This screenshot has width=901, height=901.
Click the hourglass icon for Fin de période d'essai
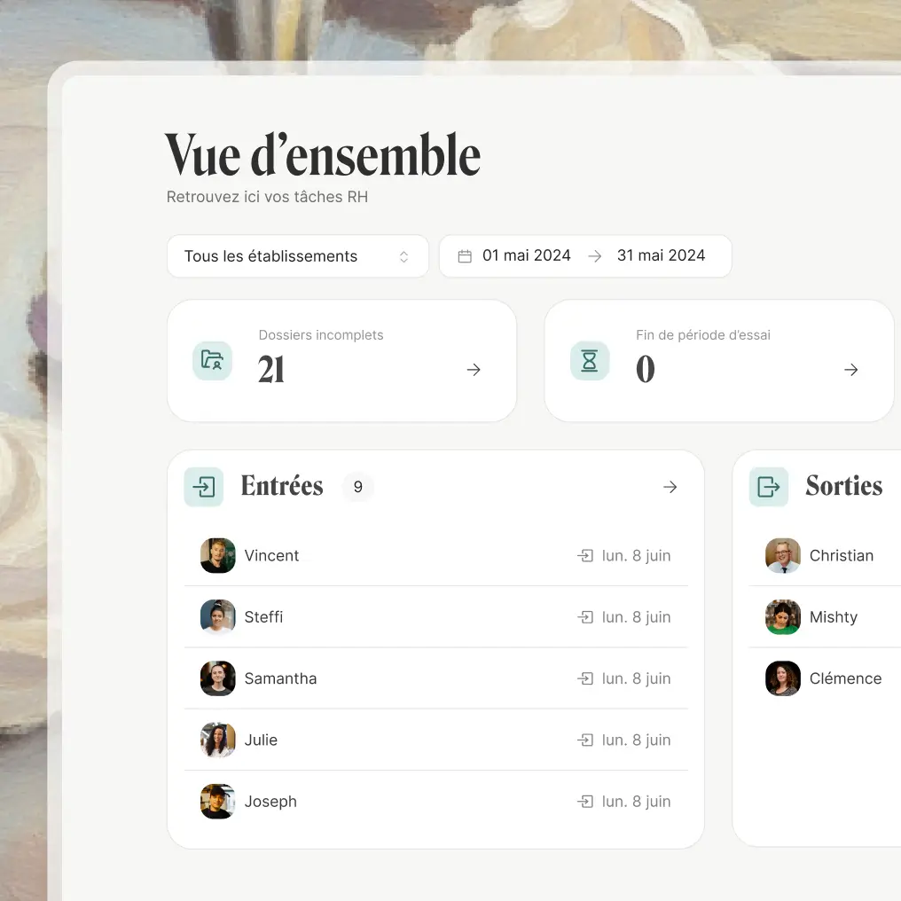[590, 361]
